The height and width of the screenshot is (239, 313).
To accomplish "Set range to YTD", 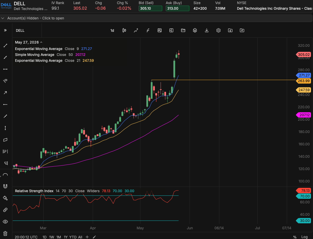I will point(73,237).
